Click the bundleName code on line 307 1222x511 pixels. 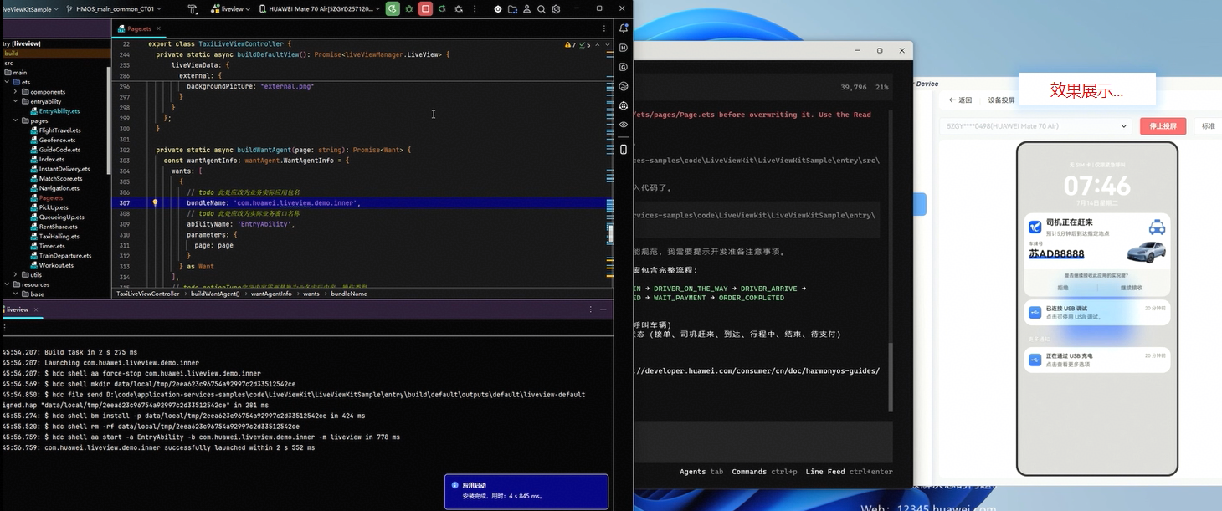click(273, 203)
